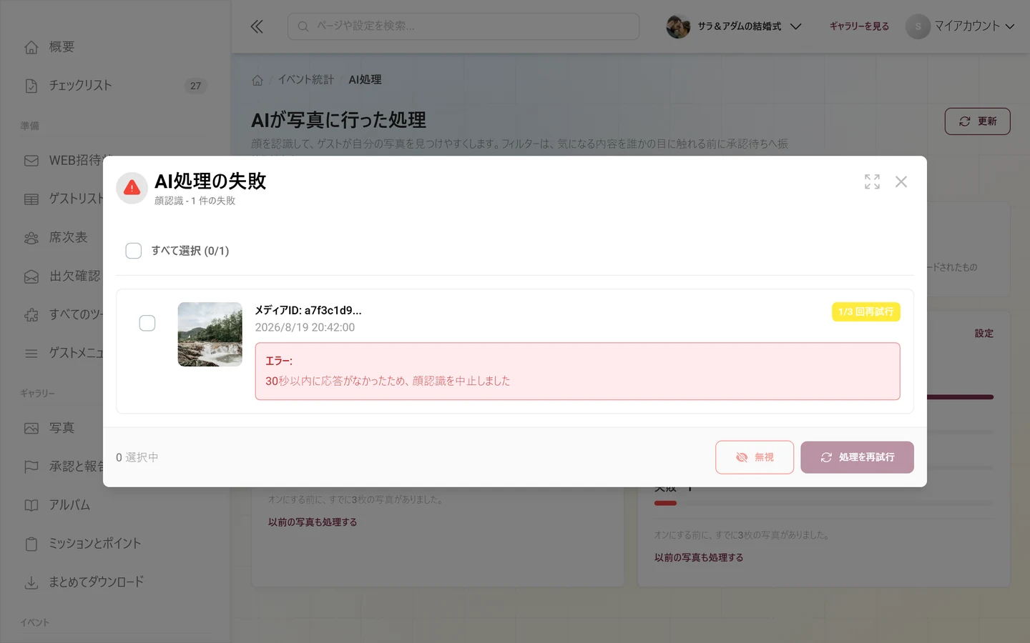
Task: Open 概要 in the sidebar
Action: click(115, 47)
